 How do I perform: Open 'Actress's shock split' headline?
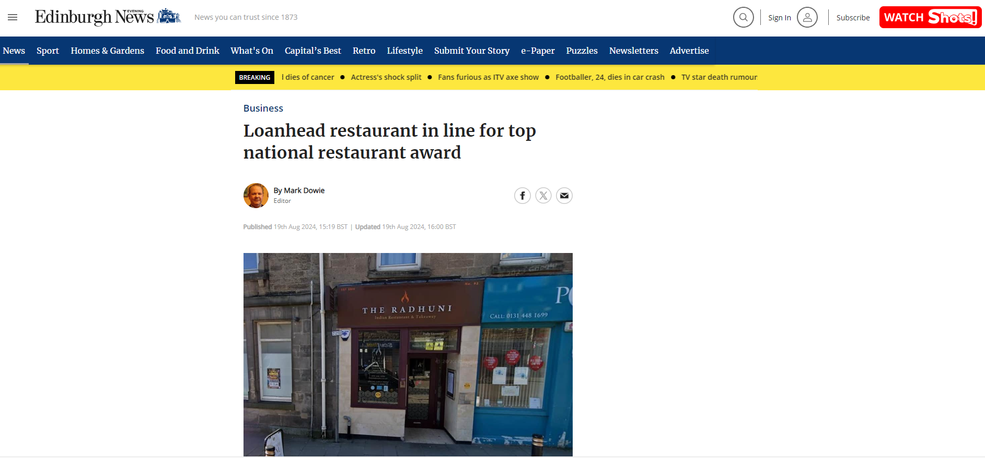coord(386,77)
